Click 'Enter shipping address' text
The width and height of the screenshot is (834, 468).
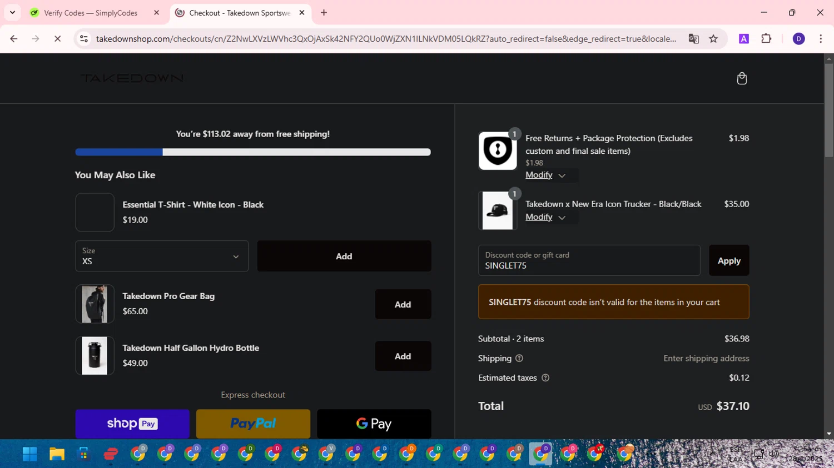(706, 358)
